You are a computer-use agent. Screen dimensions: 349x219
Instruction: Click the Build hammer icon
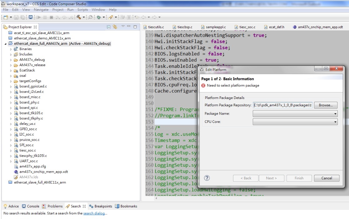[79, 17]
